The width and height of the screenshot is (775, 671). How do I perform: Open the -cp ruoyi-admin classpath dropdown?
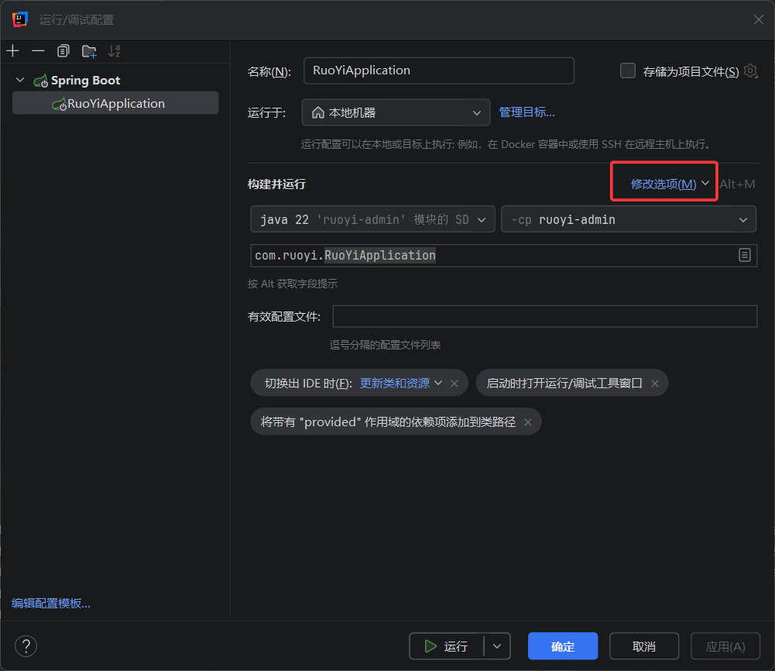tap(629, 219)
